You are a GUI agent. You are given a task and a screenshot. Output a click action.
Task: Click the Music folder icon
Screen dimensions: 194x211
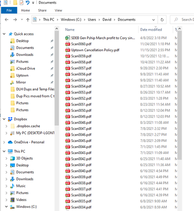tap(12, 186)
